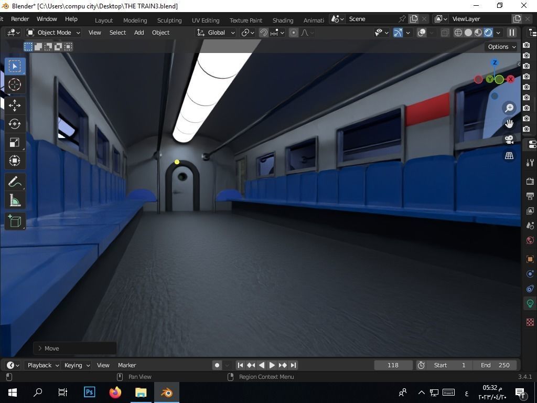Viewport: 537px width, 403px height.
Task: Open the Light Data properties tab (green bulb)
Action: (x=530, y=303)
